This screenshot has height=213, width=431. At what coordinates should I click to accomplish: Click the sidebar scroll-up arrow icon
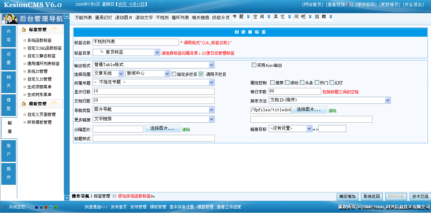(x=67, y=16)
